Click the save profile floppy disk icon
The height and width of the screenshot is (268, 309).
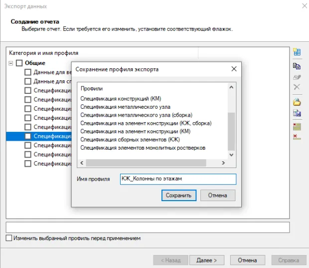click(297, 113)
